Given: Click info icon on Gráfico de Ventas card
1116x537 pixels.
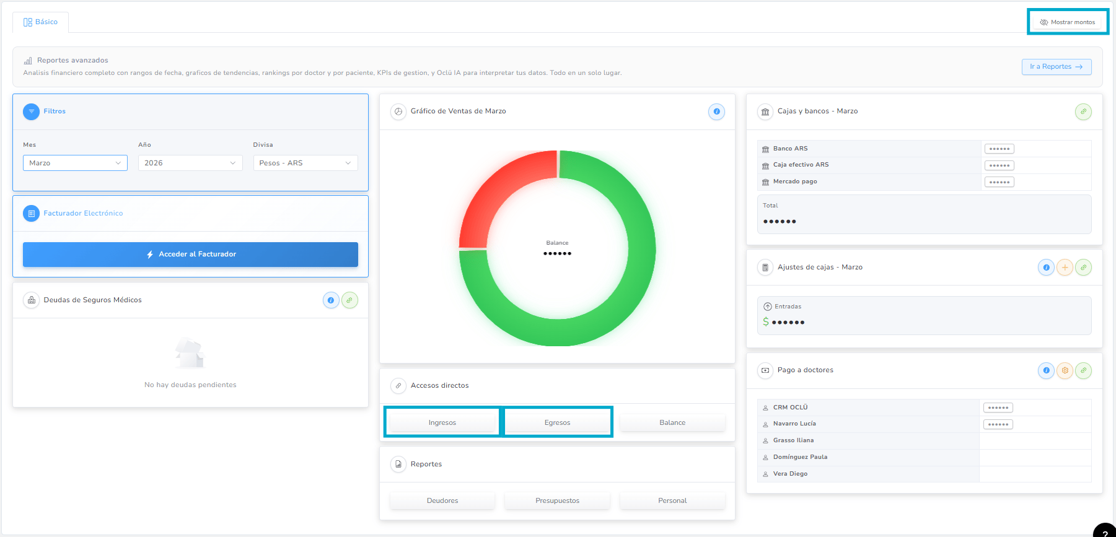Looking at the screenshot, I should [716, 111].
